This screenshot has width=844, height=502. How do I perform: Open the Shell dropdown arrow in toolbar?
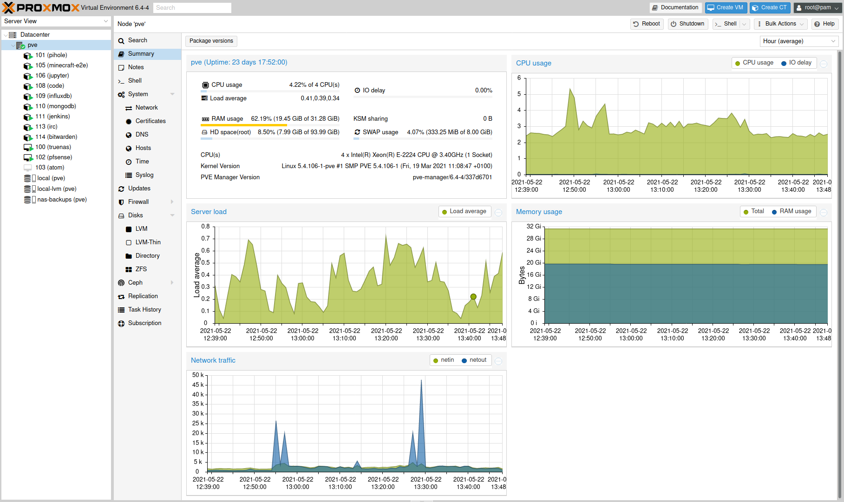(745, 24)
